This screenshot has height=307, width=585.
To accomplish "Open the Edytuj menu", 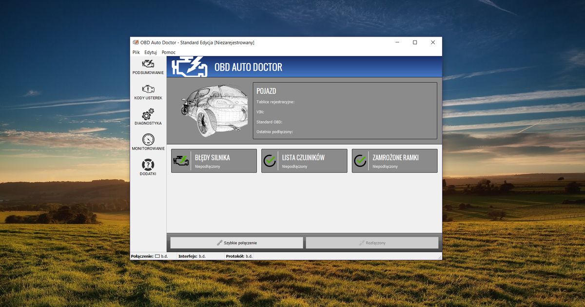I will (x=151, y=52).
